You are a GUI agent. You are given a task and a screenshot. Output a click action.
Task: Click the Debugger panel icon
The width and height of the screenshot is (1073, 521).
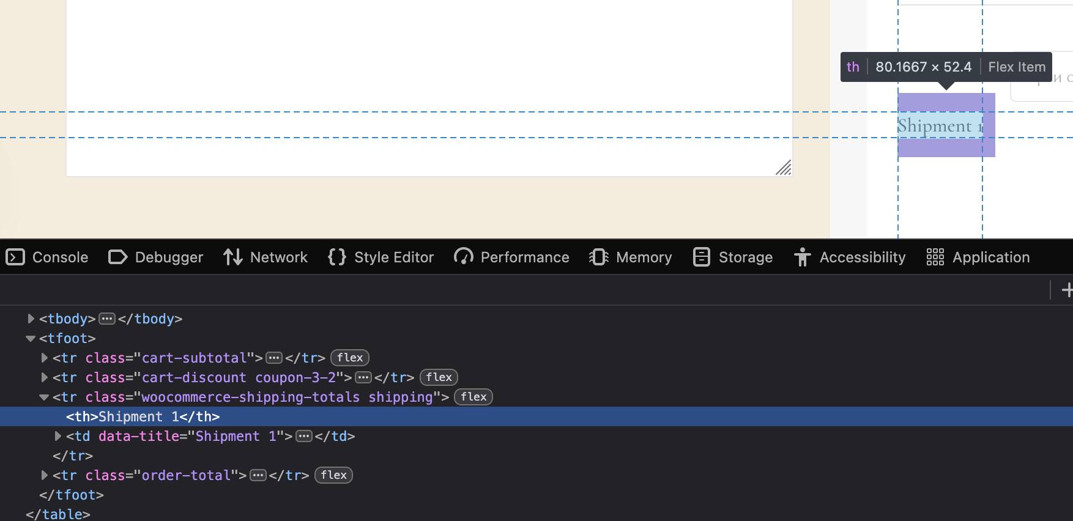click(x=117, y=257)
